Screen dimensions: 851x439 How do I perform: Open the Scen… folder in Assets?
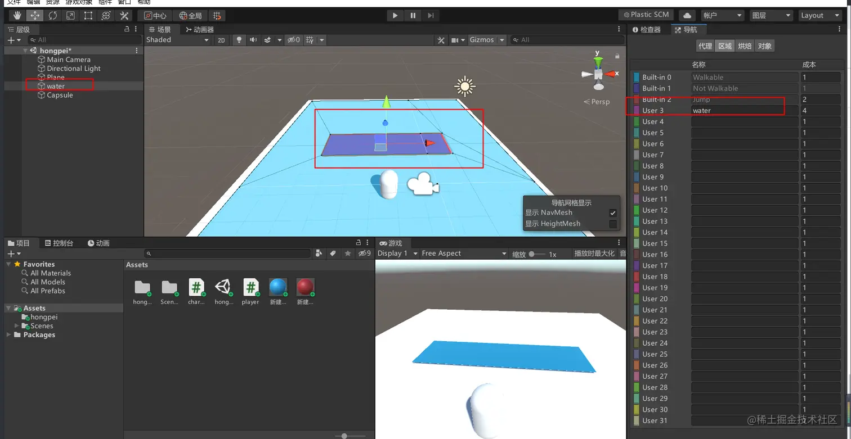(169, 292)
